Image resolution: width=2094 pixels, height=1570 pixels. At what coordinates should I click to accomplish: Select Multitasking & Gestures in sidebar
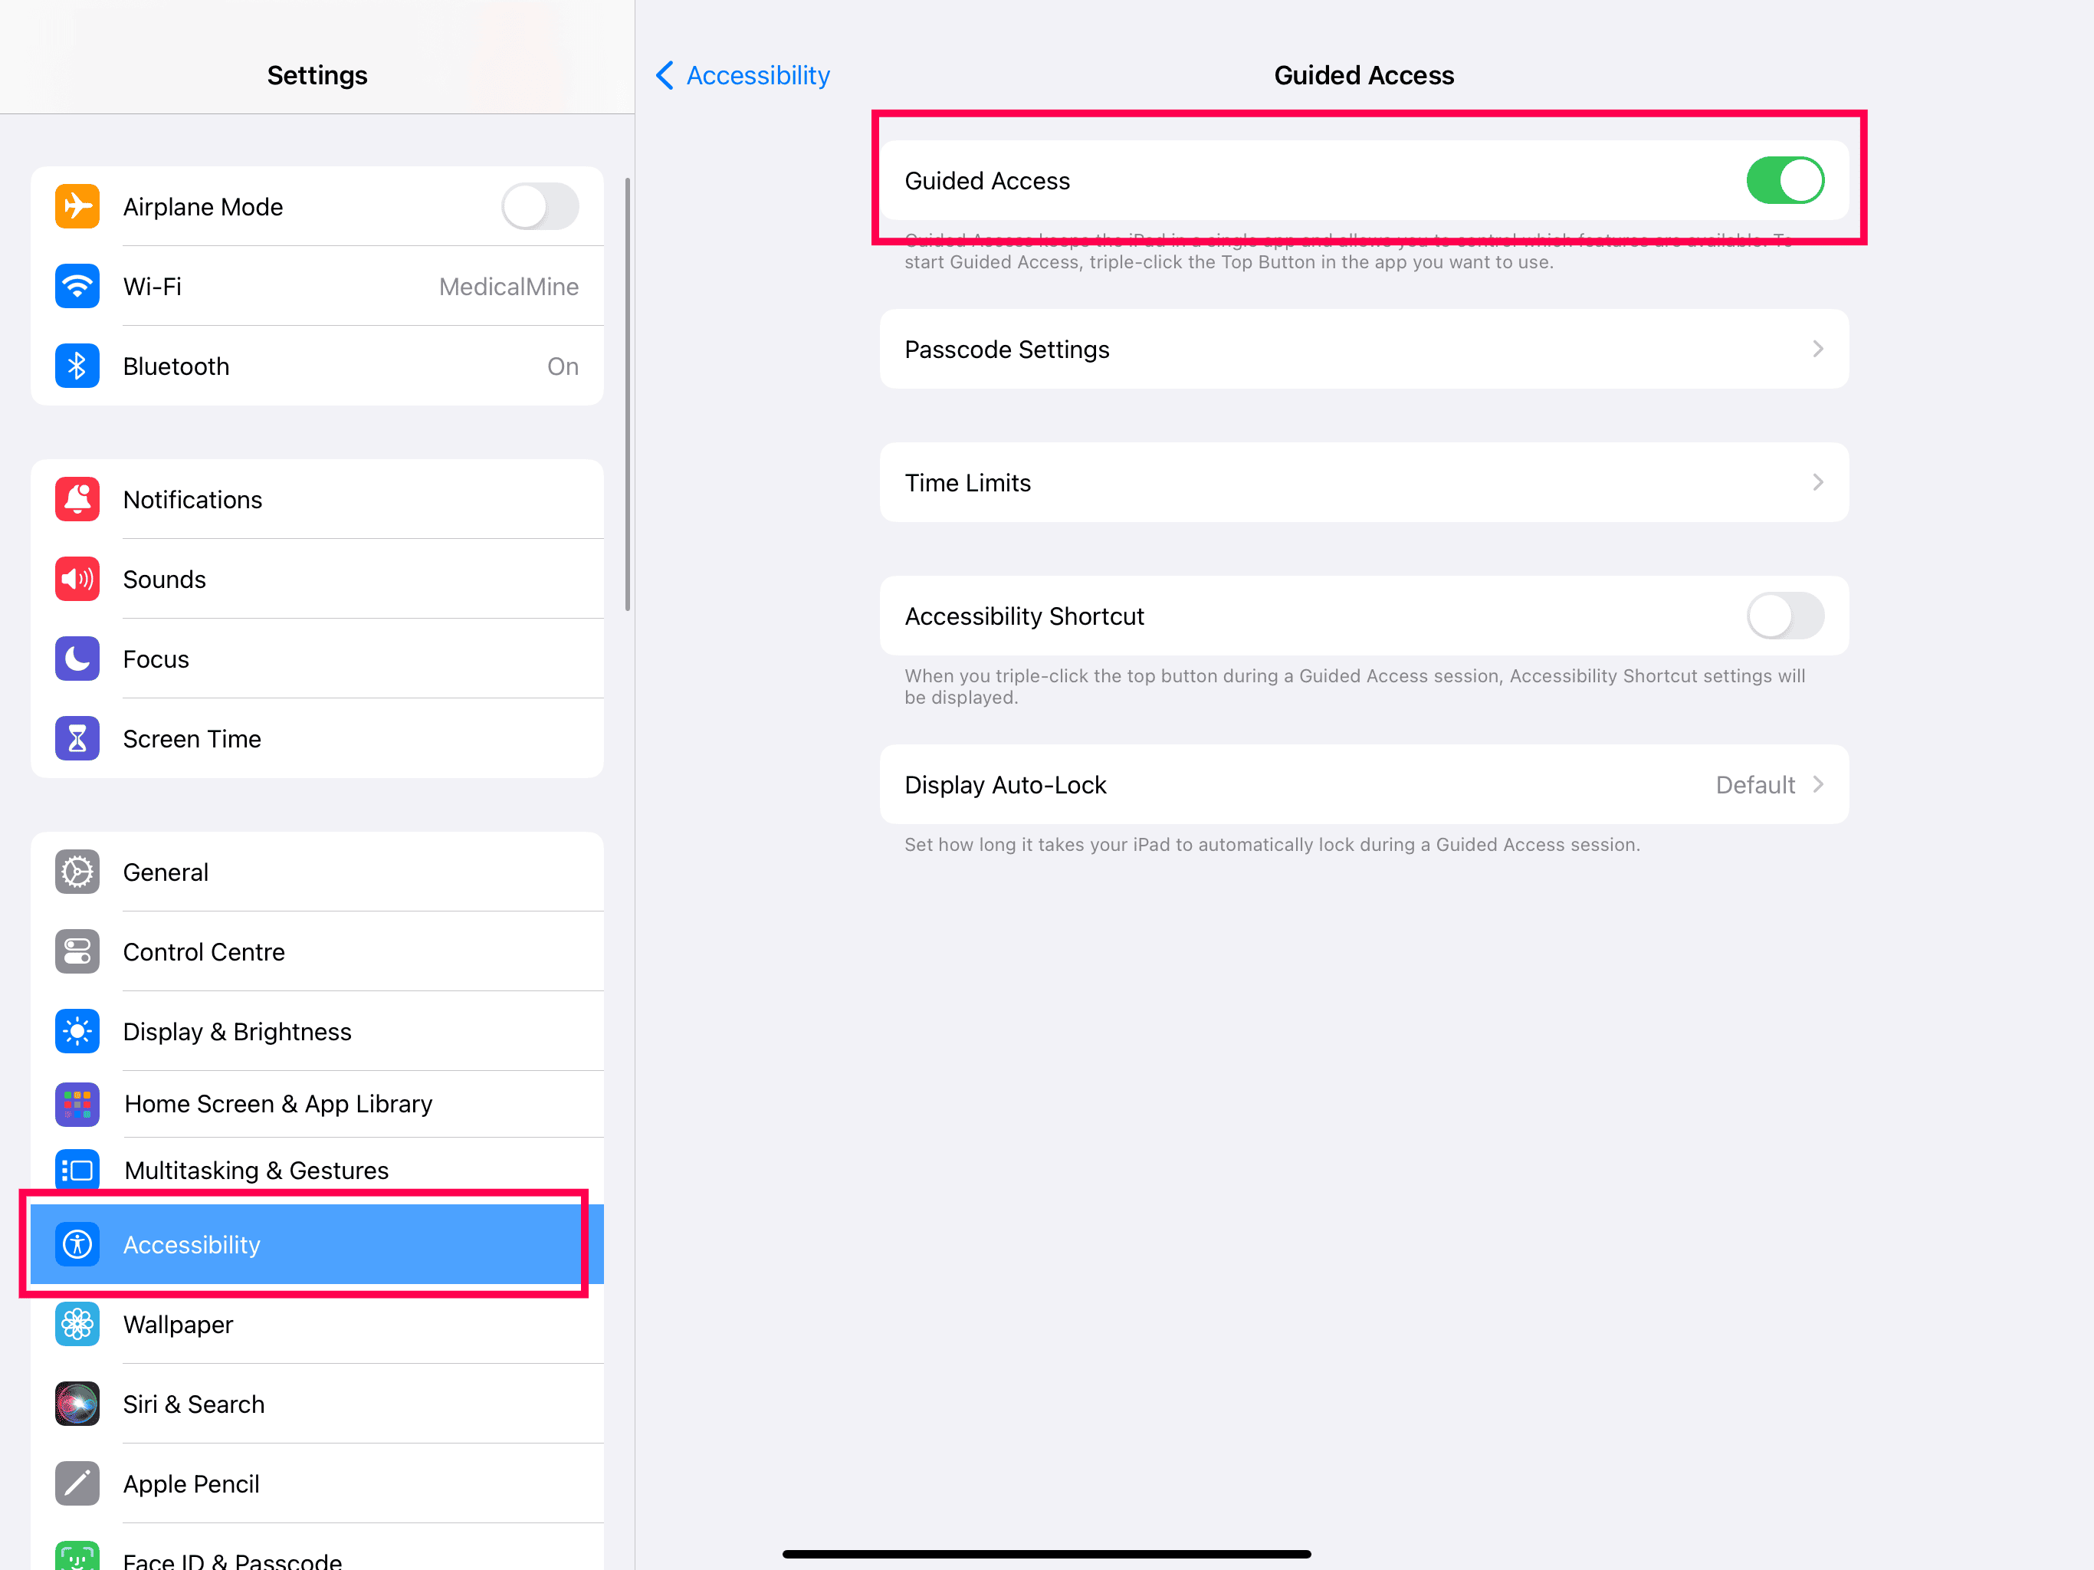point(257,1170)
